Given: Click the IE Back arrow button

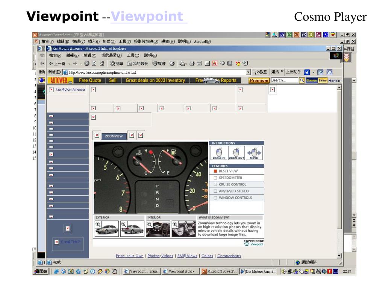Looking at the screenshot, I should (x=57, y=64).
